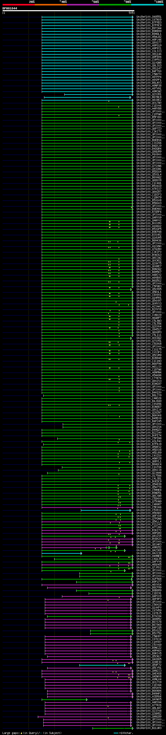The image size is (166, 735).
Task: Click label UniRef100_Q9XG77
Action: pos(149,42)
